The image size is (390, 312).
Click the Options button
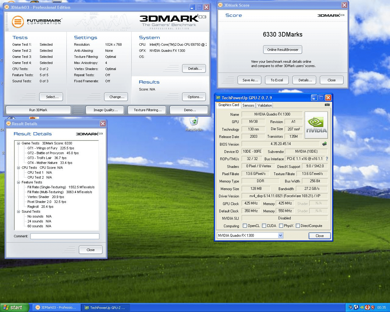coord(194,97)
